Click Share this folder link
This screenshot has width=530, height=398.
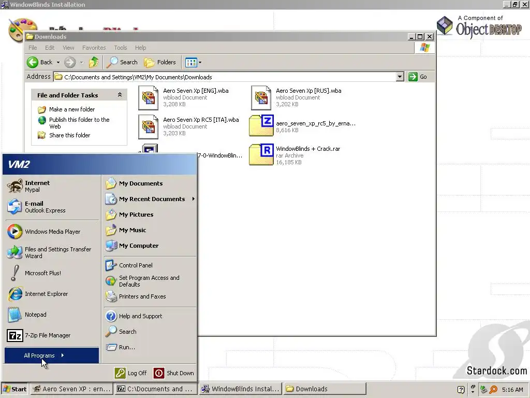70,135
